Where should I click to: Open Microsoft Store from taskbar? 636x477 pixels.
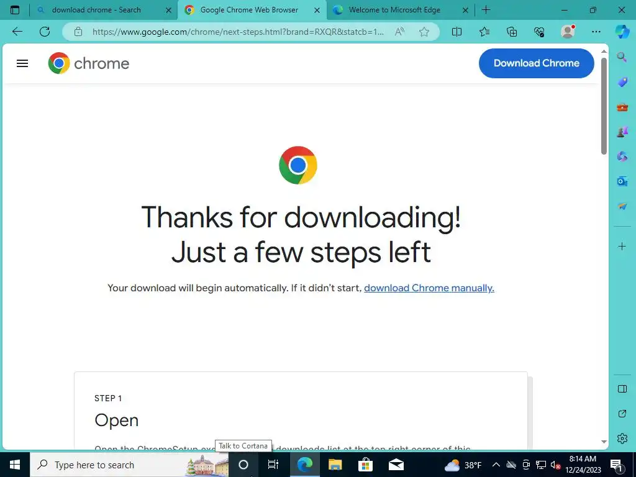tap(365, 465)
